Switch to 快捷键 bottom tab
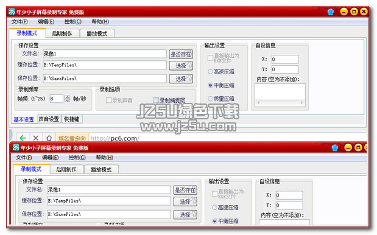377x235 pixels. click(x=72, y=119)
